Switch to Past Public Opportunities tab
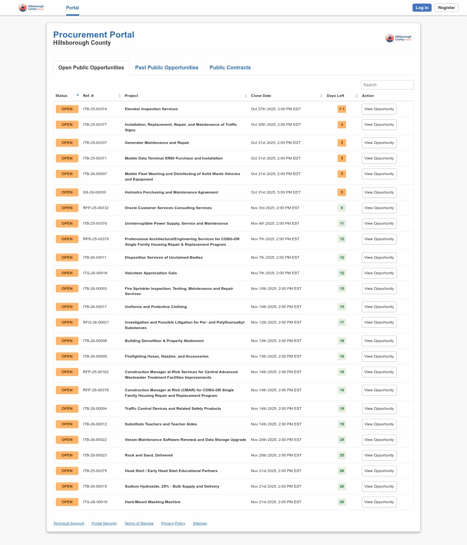 coord(167,67)
